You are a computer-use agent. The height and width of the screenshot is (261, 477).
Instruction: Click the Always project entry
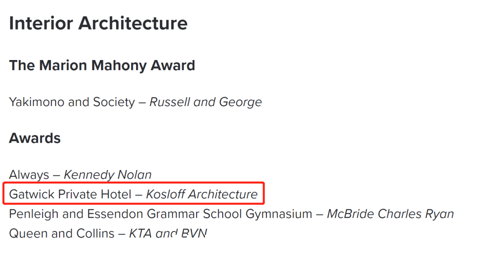point(29,174)
